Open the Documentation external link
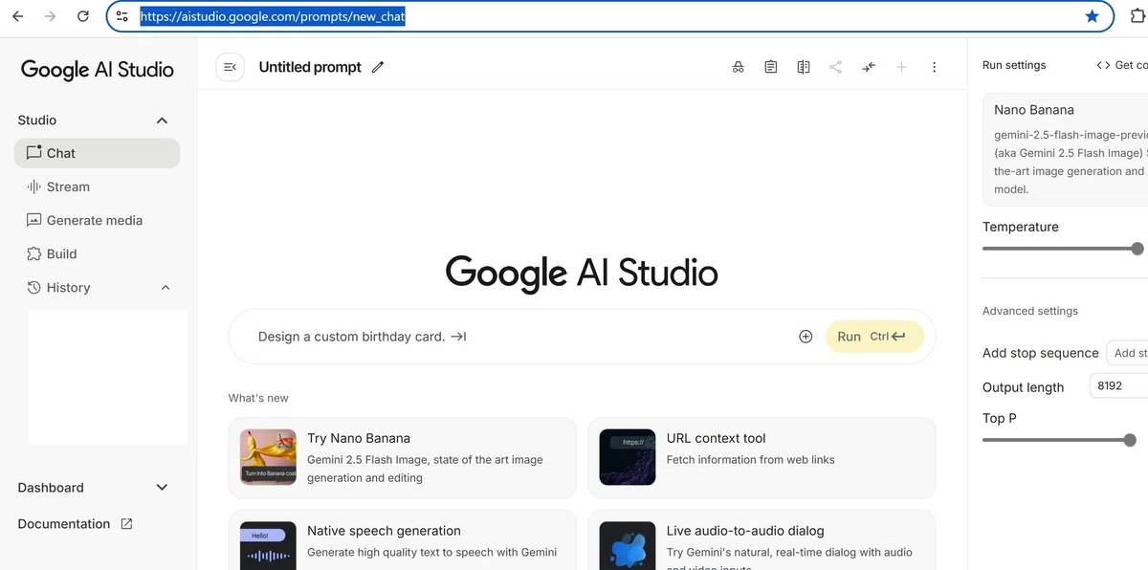The width and height of the screenshot is (1148, 570). tap(75, 524)
